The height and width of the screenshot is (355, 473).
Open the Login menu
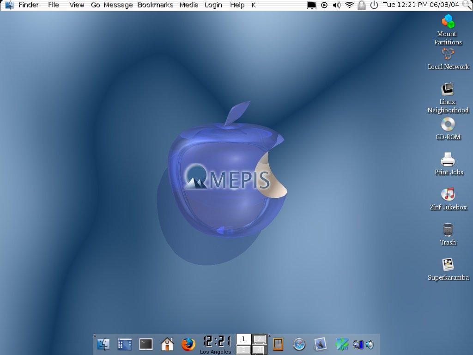pyautogui.click(x=213, y=6)
